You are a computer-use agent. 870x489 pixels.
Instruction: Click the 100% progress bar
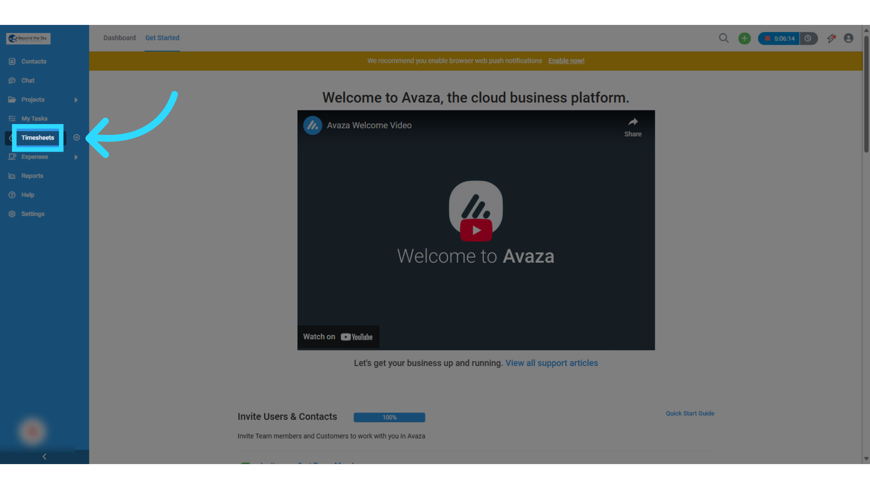pyautogui.click(x=389, y=417)
